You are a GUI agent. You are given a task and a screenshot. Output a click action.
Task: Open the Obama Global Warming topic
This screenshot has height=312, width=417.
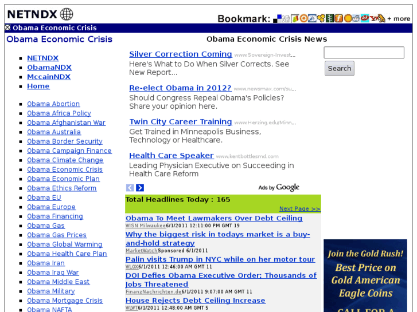pyautogui.click(x=65, y=244)
